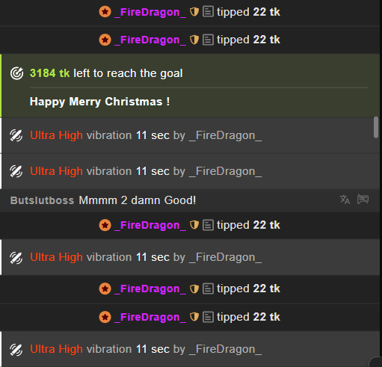Click the goal target icon

click(x=16, y=73)
